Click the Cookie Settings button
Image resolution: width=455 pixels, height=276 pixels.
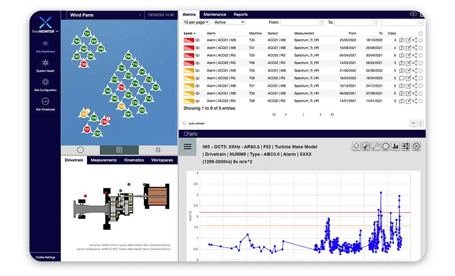(x=45, y=257)
